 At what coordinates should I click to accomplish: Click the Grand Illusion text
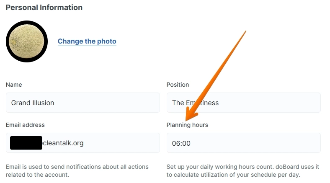tap(33, 103)
